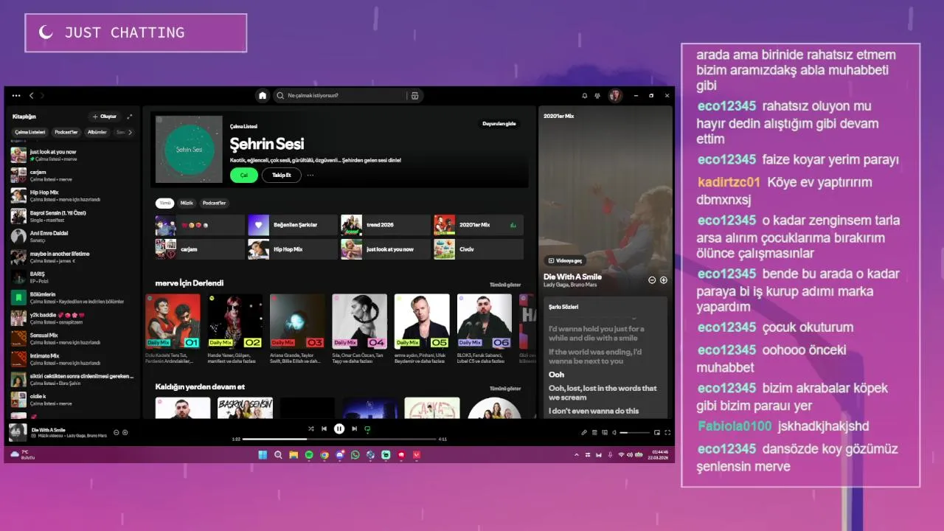Enter full screen player mode
944x531 pixels.
click(x=667, y=433)
